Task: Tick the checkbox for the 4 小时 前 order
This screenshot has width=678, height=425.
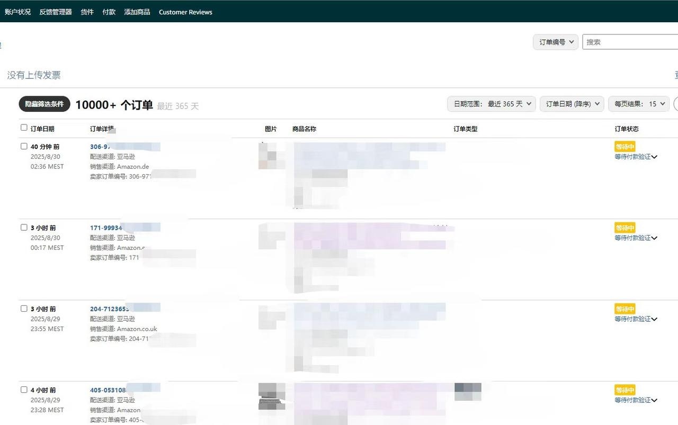Action: 24,390
